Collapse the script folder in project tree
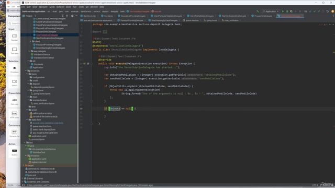 [27, 110]
